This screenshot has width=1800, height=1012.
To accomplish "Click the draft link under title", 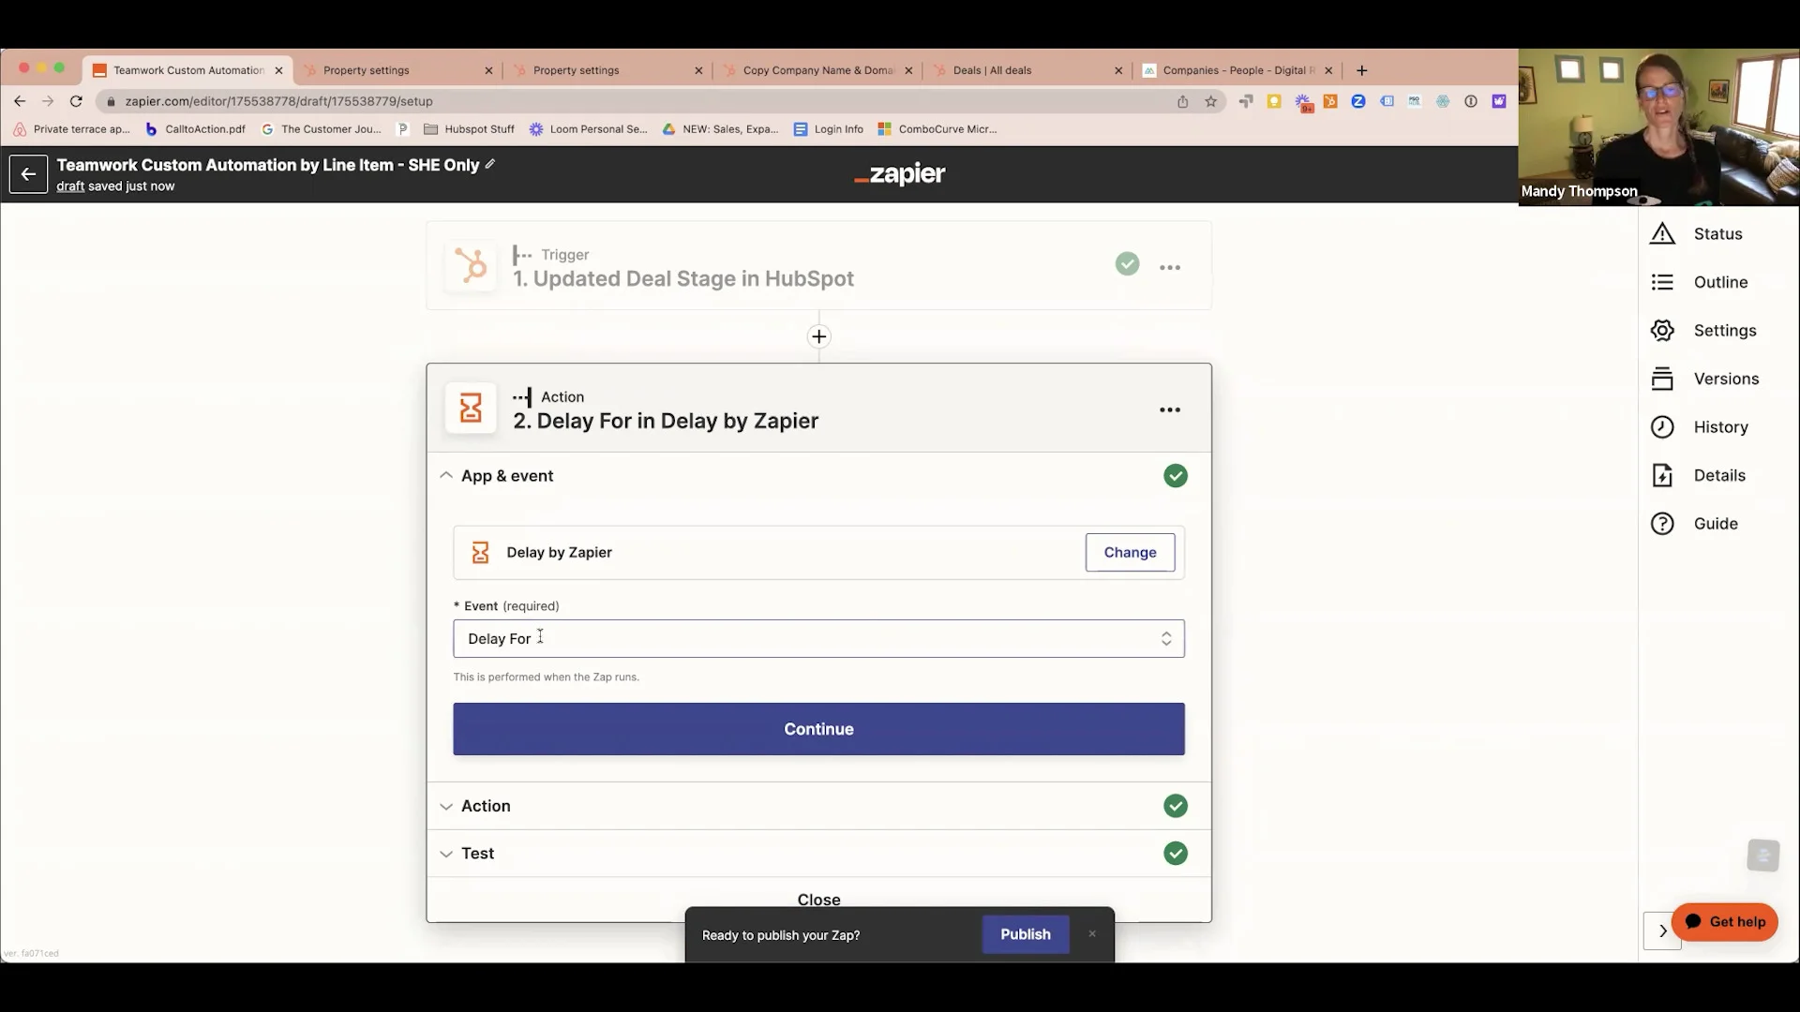I will click(x=70, y=186).
